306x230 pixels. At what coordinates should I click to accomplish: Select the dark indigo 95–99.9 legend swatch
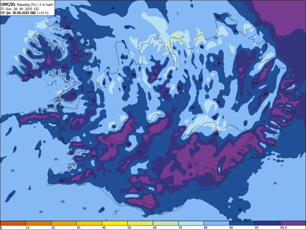click(x=267, y=223)
